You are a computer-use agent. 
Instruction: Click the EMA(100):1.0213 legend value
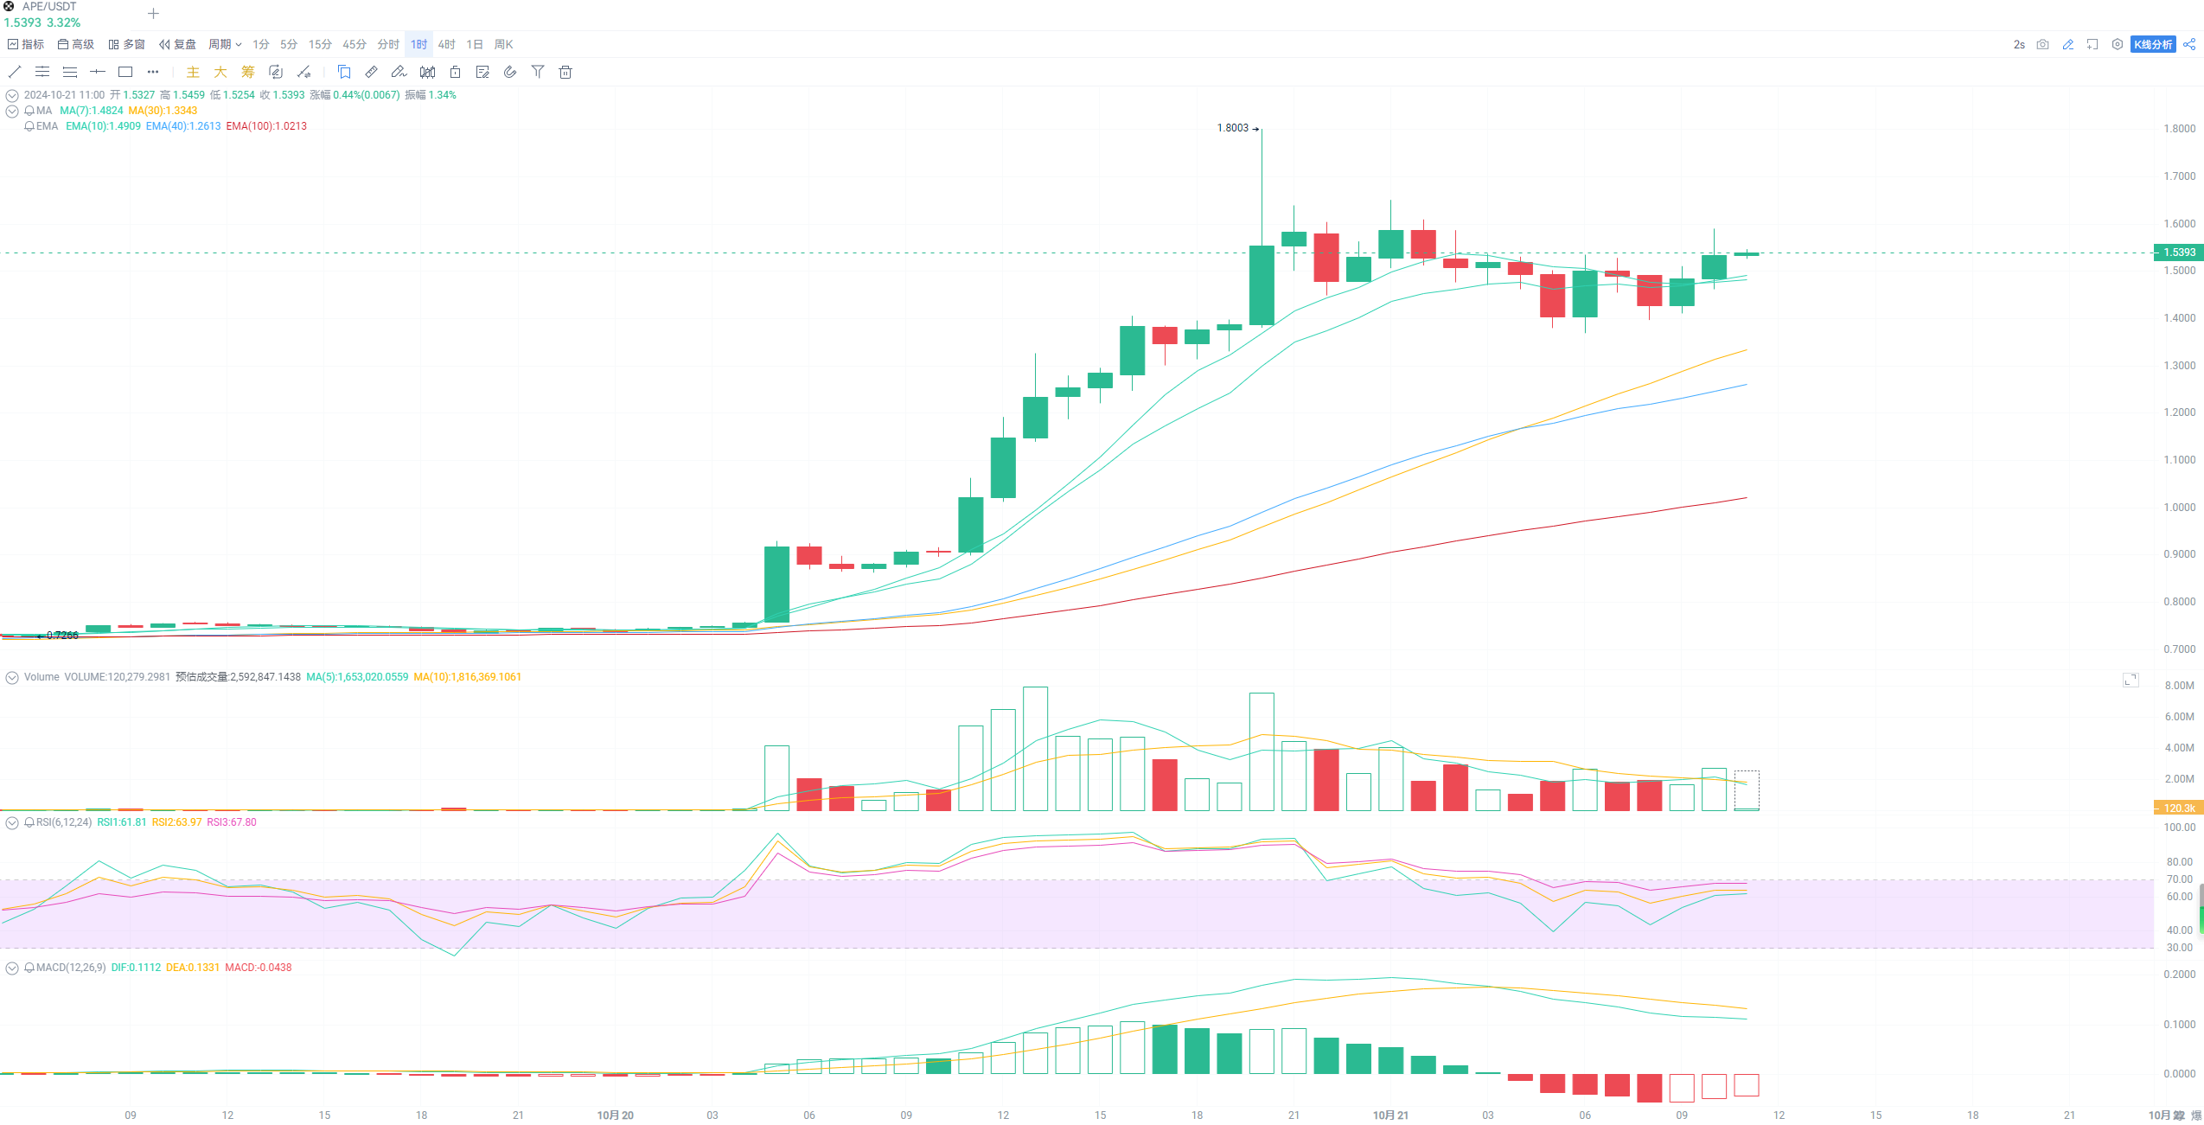click(266, 126)
